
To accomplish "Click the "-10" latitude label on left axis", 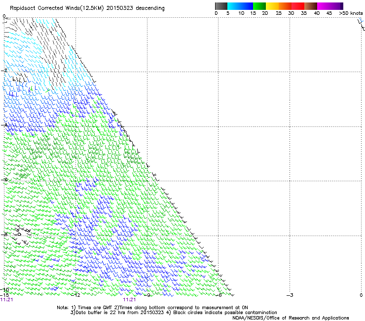I will [x=4, y=290].
